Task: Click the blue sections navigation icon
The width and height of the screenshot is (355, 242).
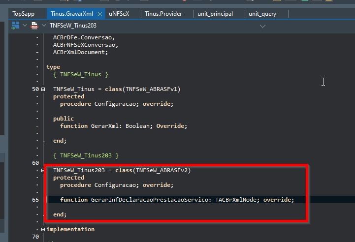Action: pos(15,26)
